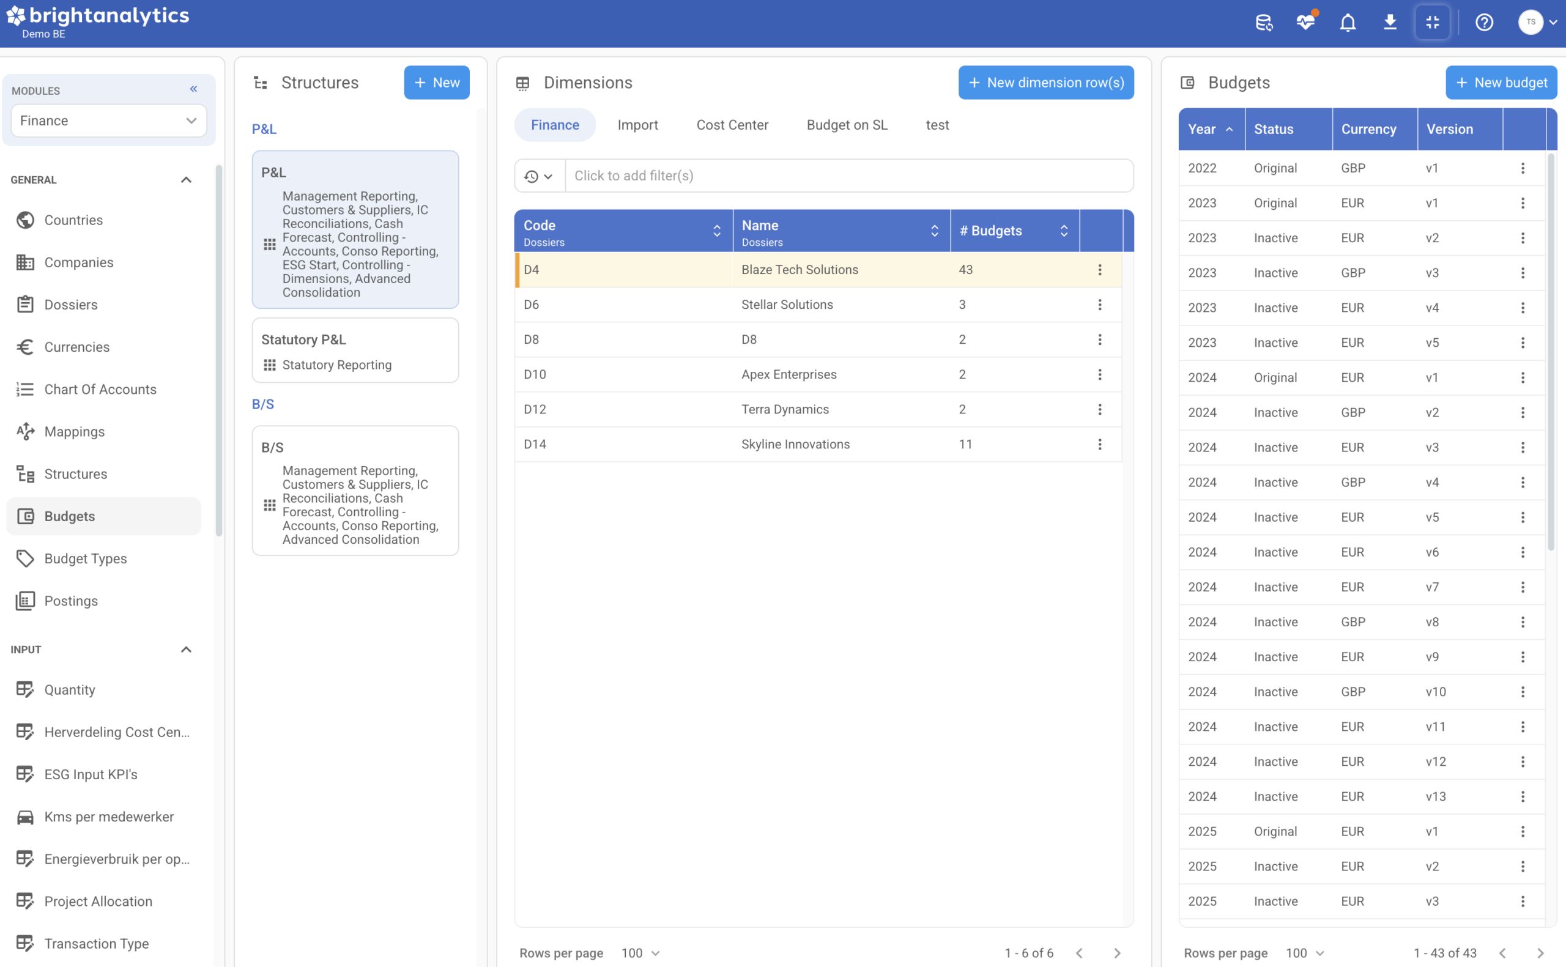Open the database sync icon in header
This screenshot has height=967, width=1566.
[x=1264, y=23]
